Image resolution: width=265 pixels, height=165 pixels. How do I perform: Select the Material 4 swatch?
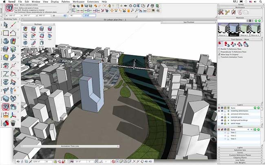(x=255, y=30)
